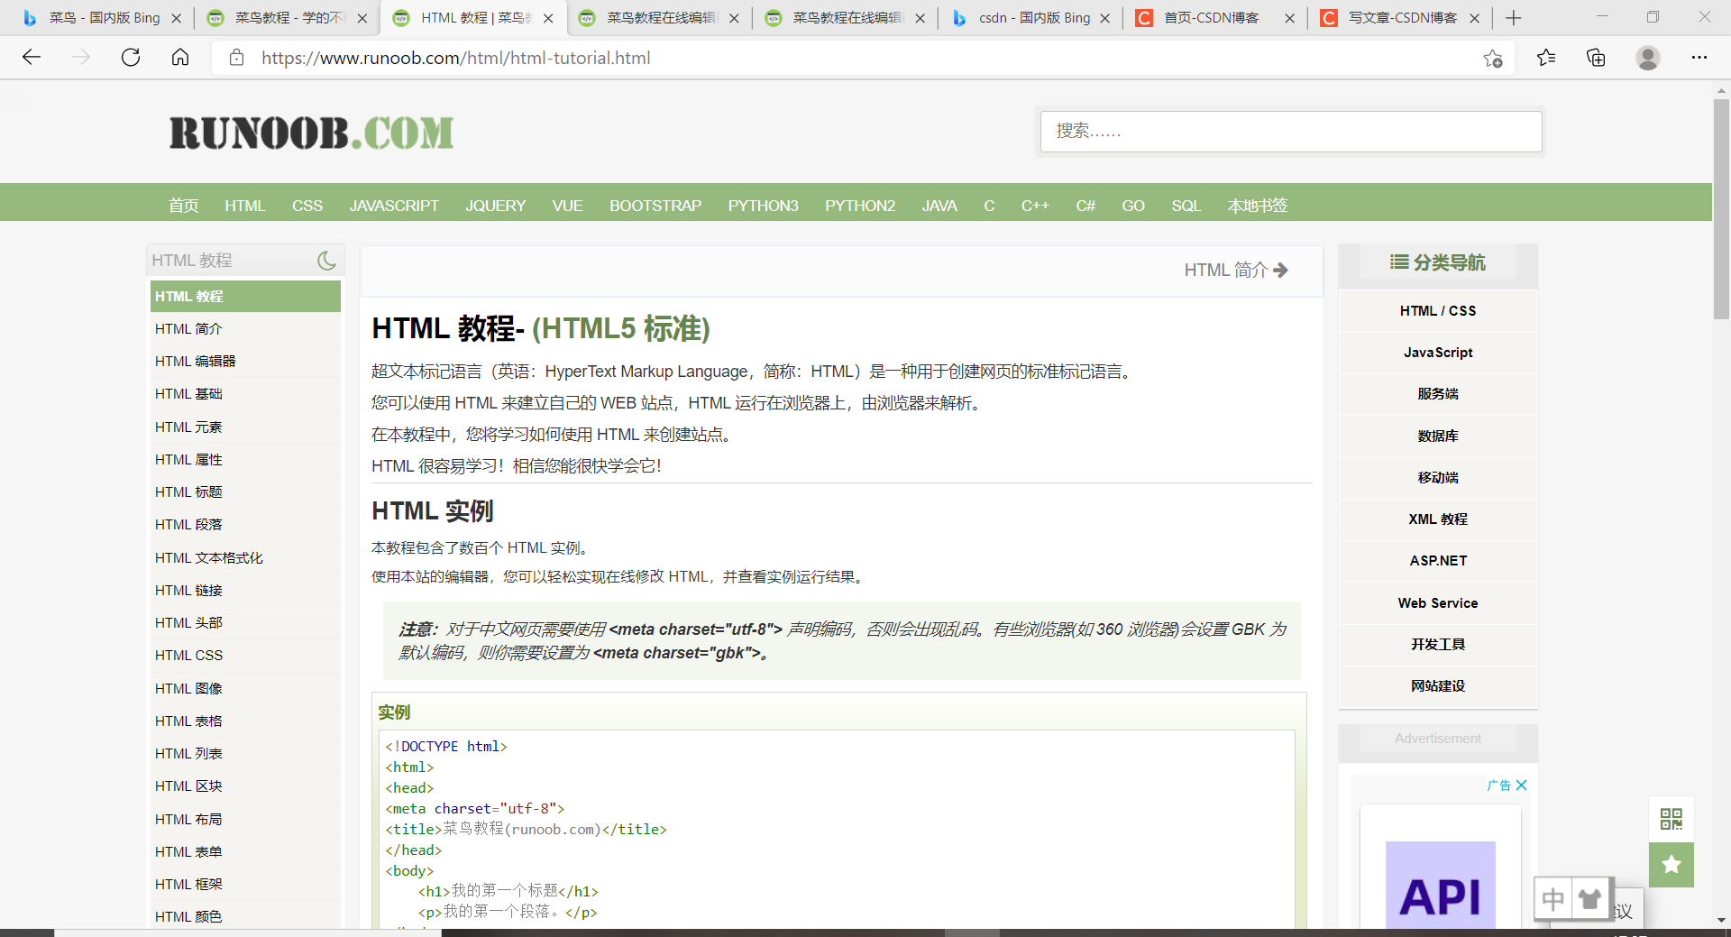Switch input language with the 中 toggle
The image size is (1731, 937).
pyautogui.click(x=1552, y=898)
